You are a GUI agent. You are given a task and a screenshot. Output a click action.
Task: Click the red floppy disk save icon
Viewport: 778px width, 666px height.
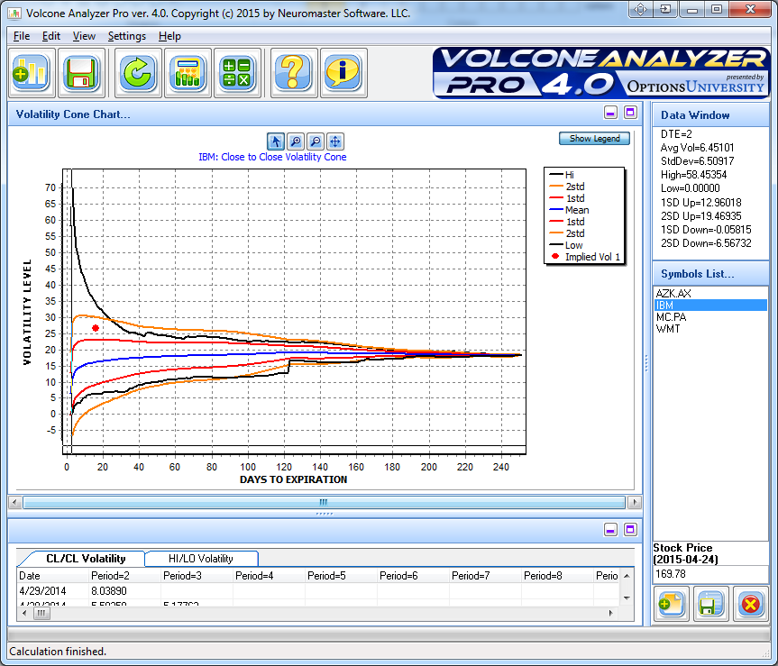click(x=81, y=73)
